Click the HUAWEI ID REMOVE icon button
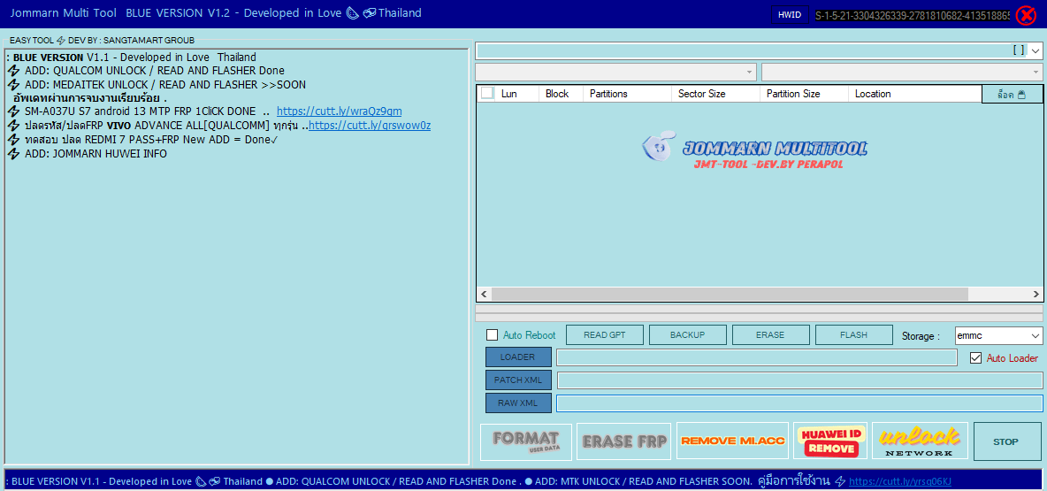 [830, 441]
